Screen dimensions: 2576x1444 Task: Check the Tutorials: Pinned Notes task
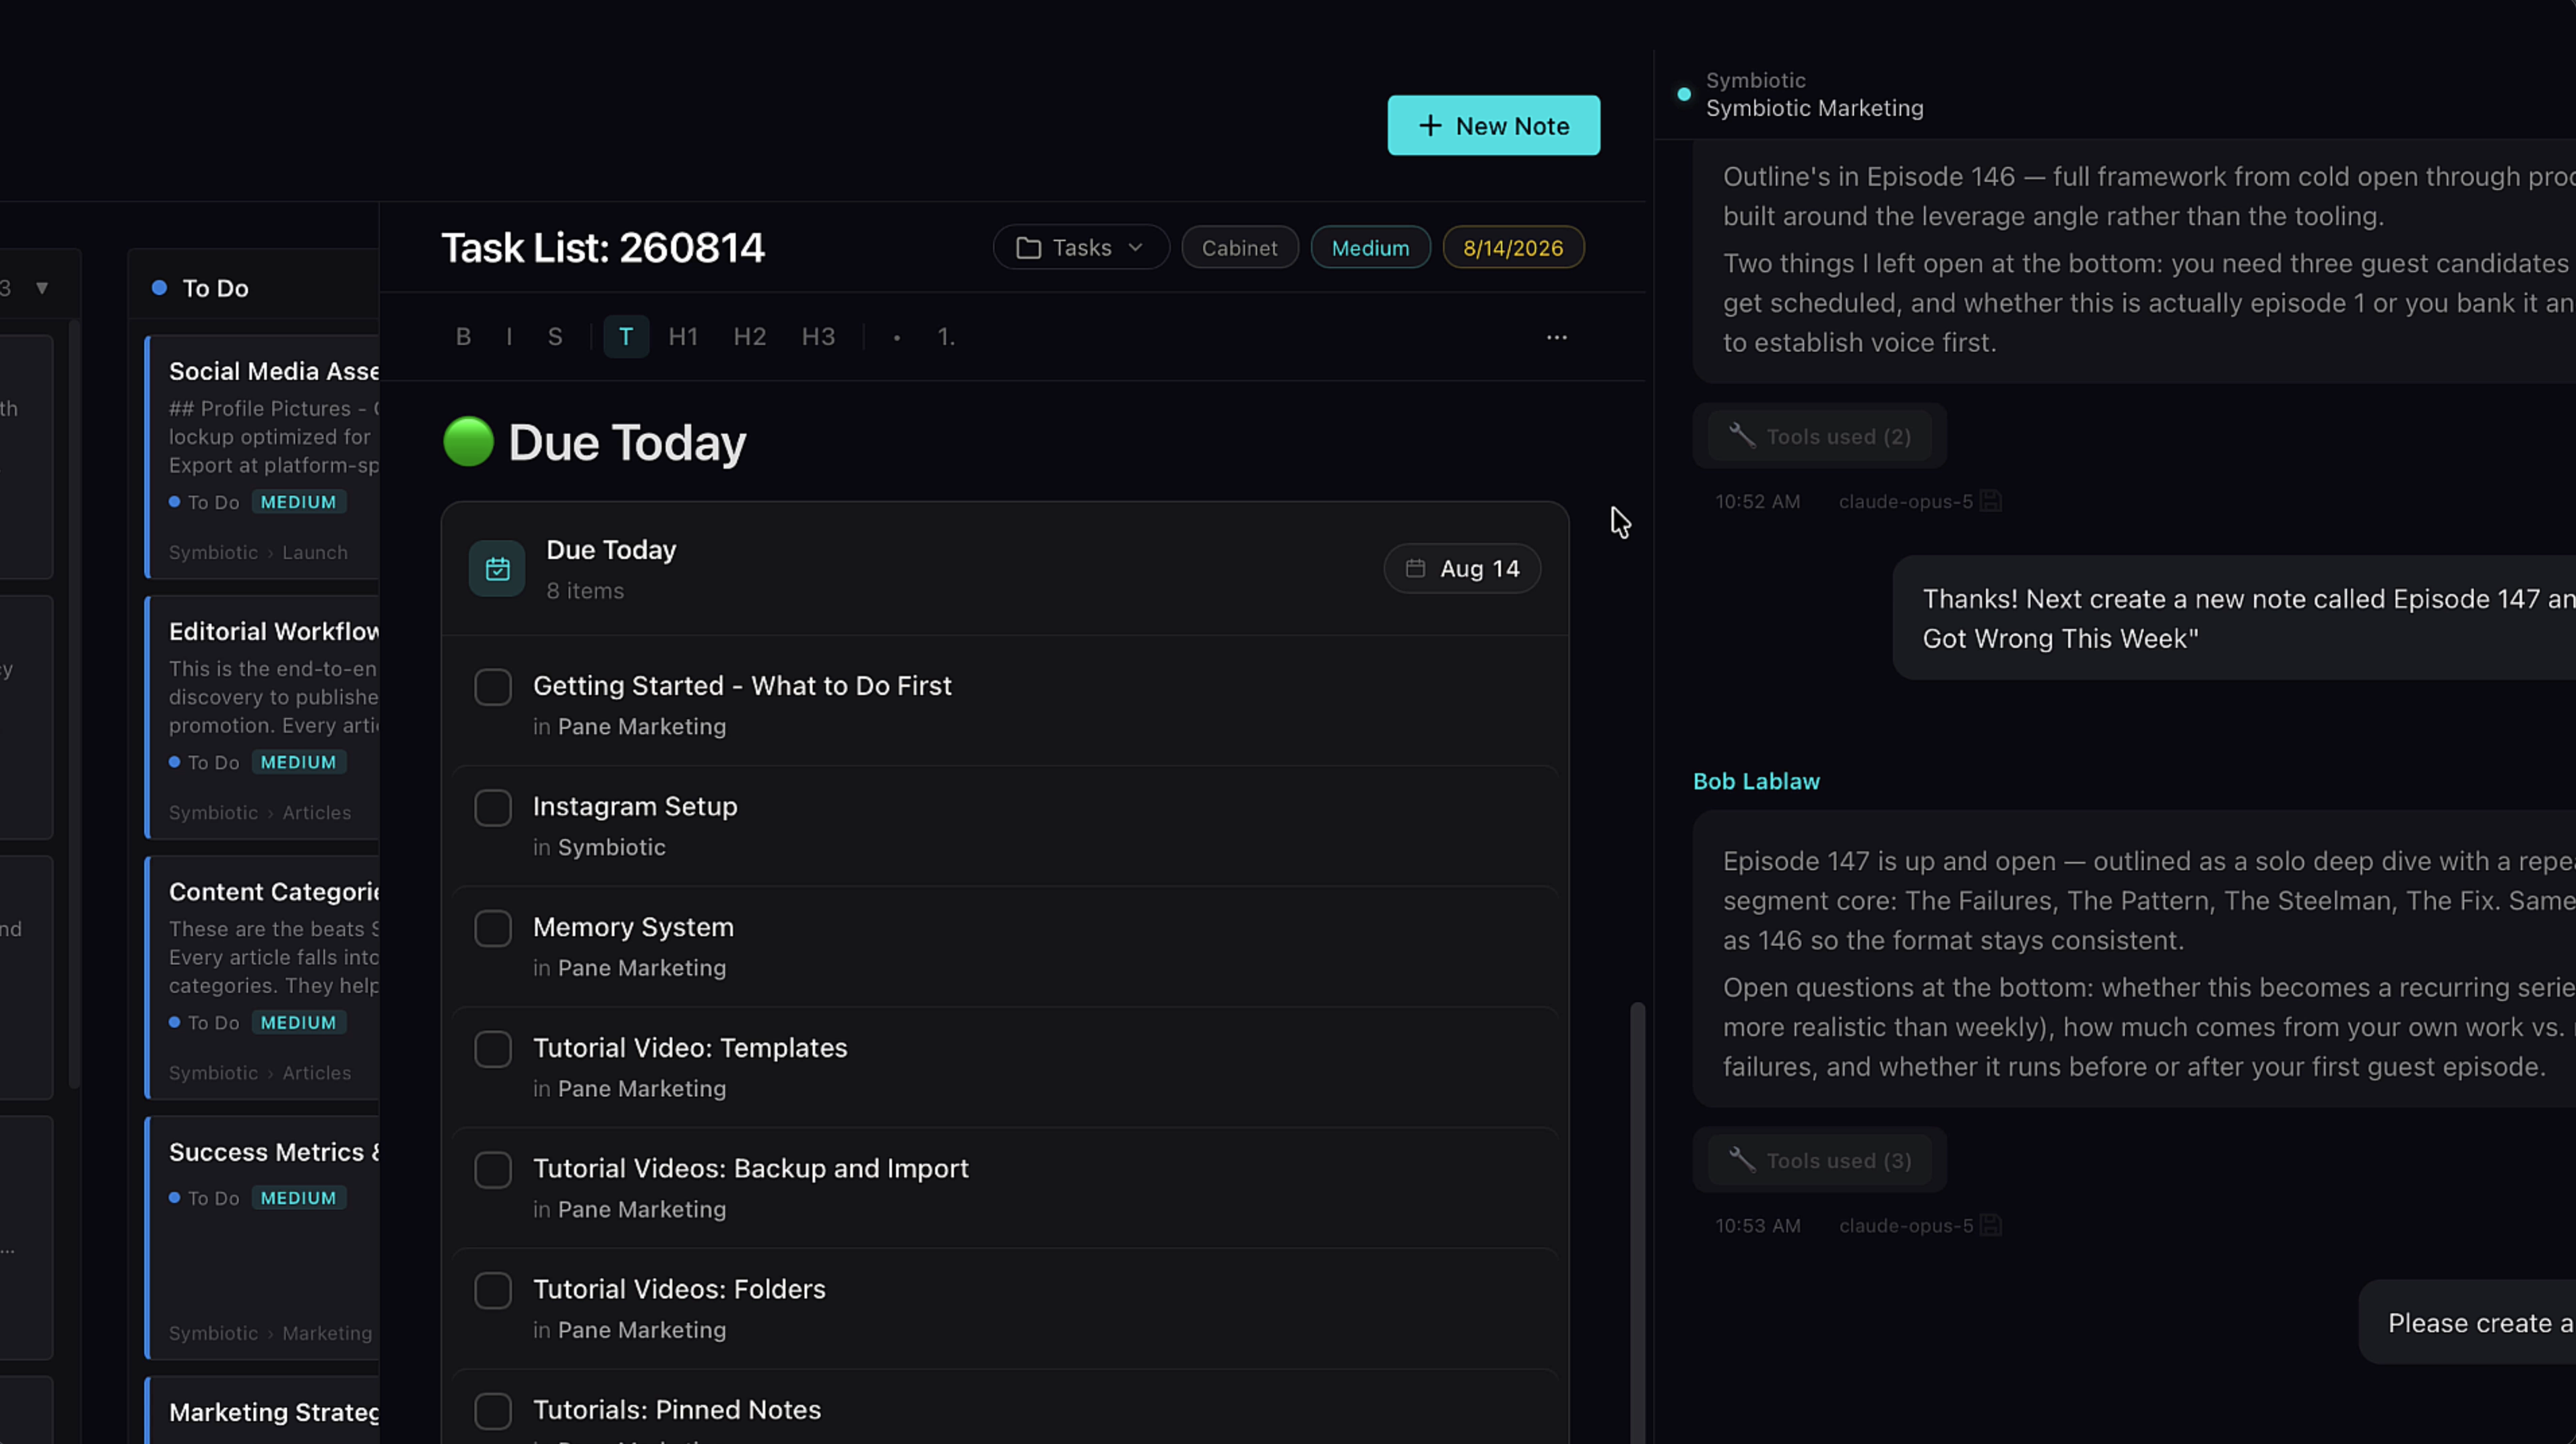click(x=493, y=1411)
